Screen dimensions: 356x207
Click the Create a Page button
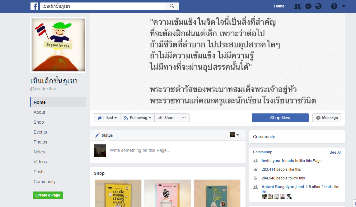point(48,195)
